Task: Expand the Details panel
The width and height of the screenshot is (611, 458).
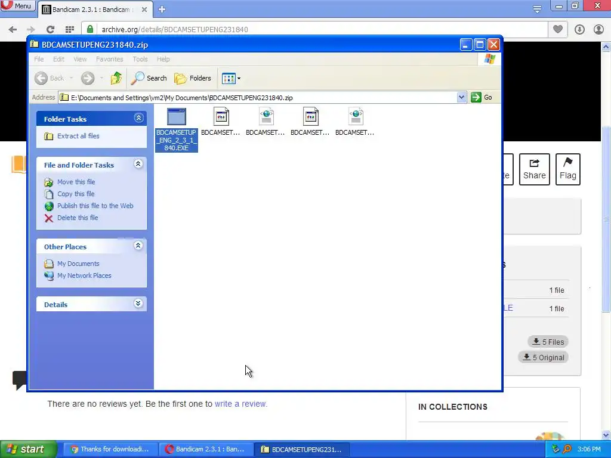Action: (138, 304)
